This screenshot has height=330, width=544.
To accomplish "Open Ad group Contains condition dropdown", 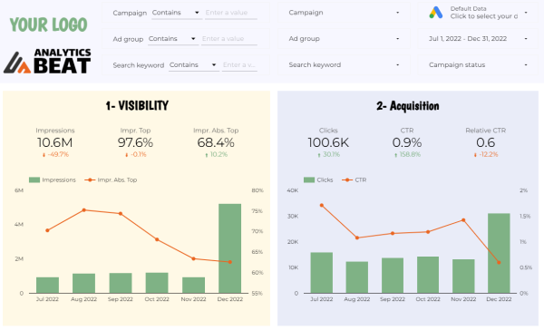I will (x=173, y=39).
